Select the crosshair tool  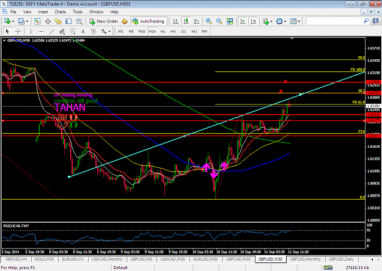[18, 31]
